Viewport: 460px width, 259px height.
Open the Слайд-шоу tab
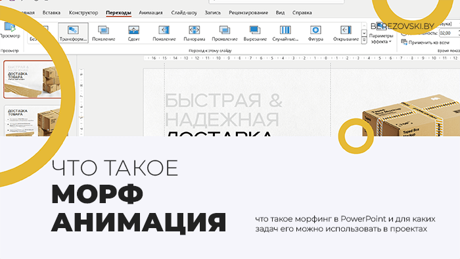tap(184, 12)
